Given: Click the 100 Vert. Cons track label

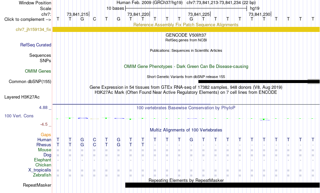Looking at the screenshot, I should [19, 116].
